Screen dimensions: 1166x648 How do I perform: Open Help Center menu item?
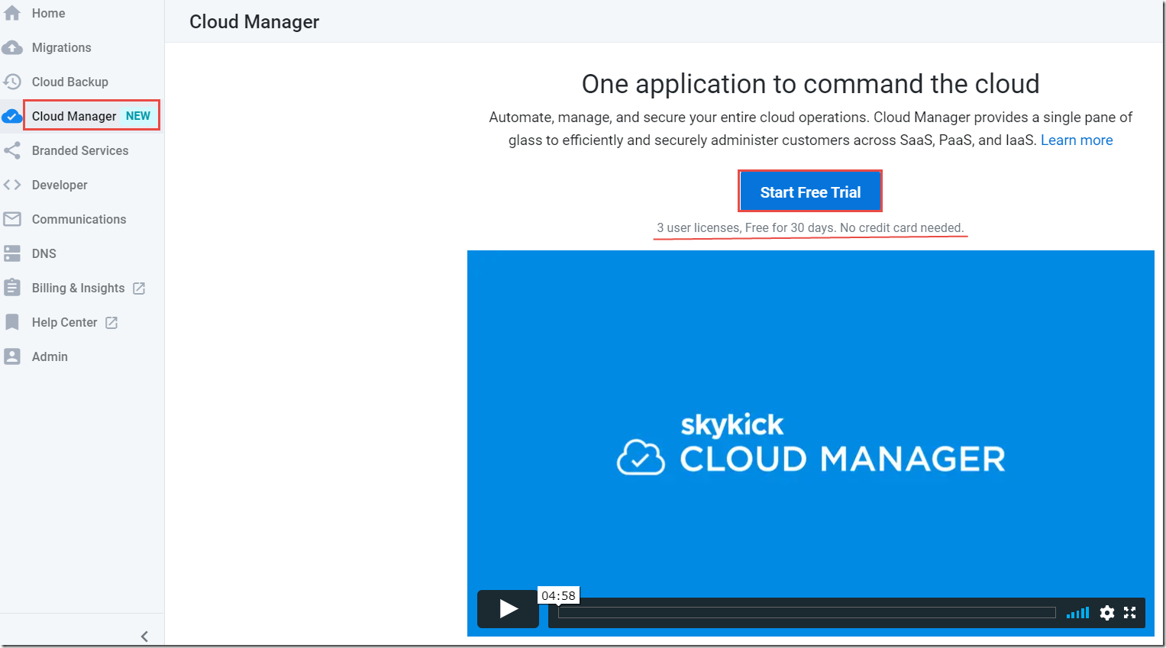65,322
